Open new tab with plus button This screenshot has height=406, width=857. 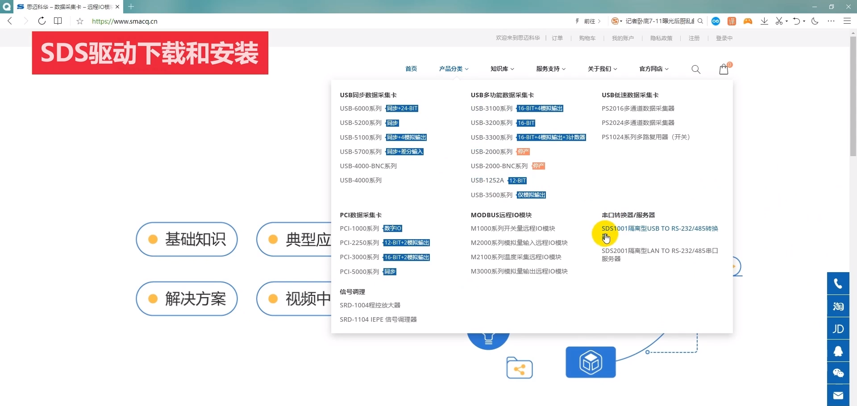tap(131, 7)
